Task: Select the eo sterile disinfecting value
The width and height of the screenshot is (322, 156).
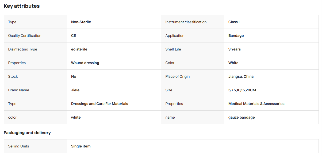Action: pos(79,49)
